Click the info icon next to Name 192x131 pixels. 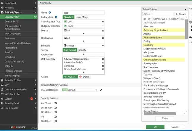click(x=50, y=12)
